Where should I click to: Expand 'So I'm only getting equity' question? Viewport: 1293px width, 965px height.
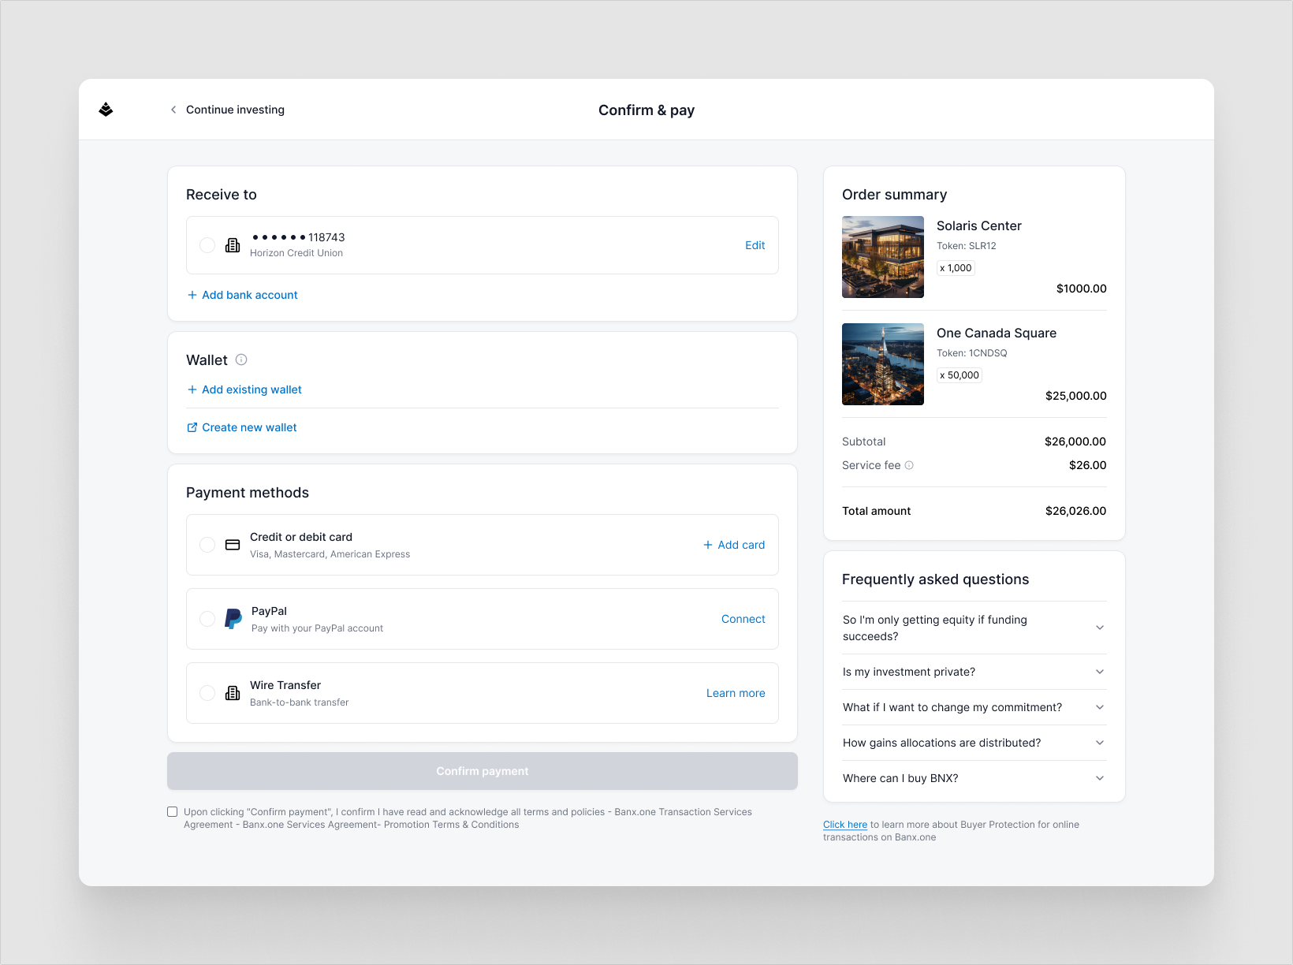click(x=974, y=628)
